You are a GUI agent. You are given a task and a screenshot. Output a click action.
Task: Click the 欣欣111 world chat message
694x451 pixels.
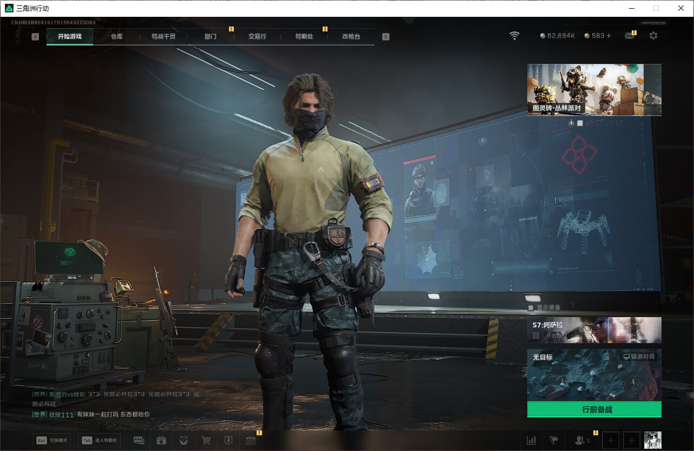click(x=91, y=414)
